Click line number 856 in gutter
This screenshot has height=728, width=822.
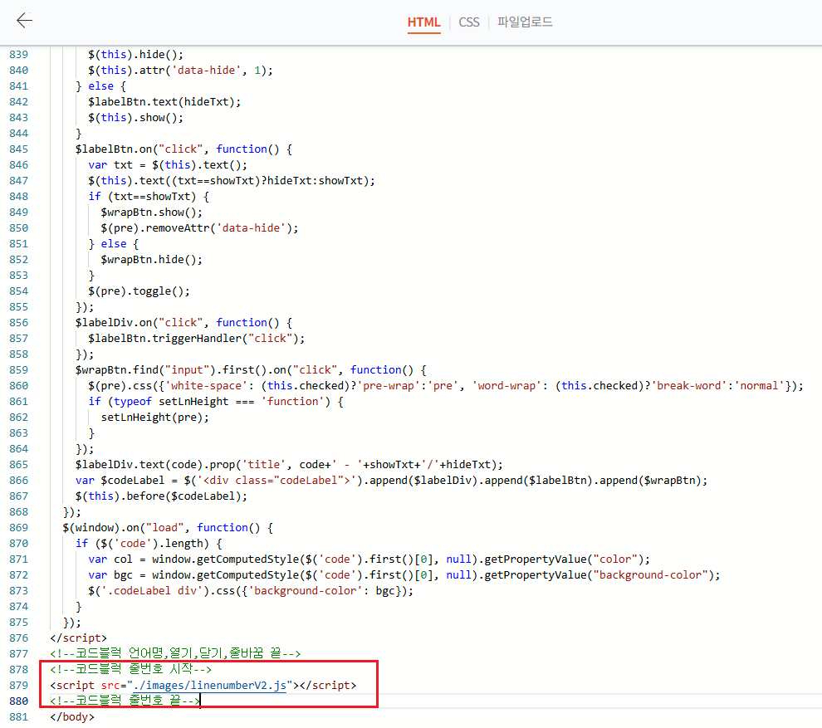(19, 323)
